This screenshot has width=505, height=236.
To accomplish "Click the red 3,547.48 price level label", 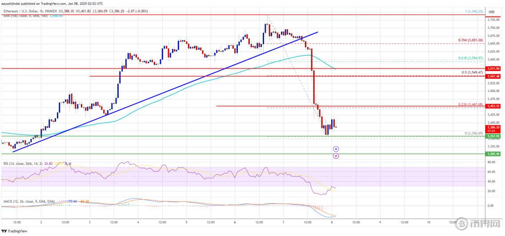I will tap(494, 76).
